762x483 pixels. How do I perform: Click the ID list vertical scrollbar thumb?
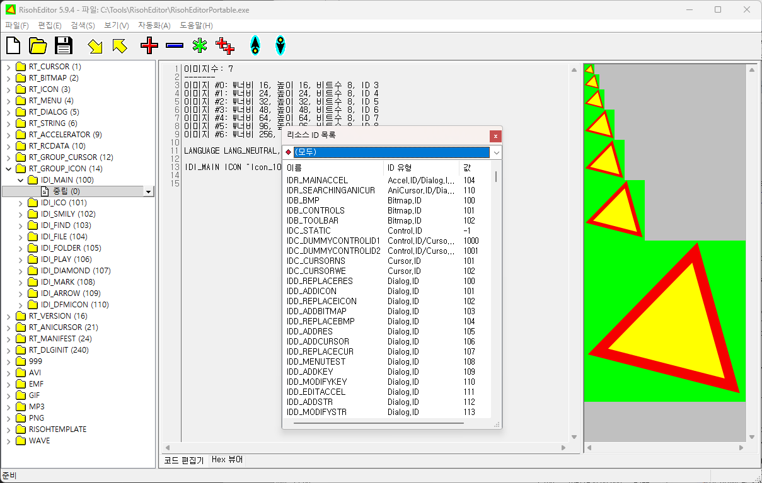point(495,176)
